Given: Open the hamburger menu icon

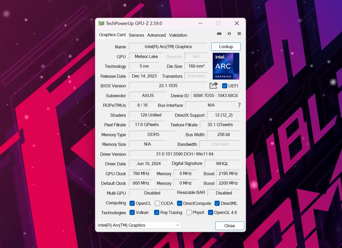Looking at the screenshot, I should [x=239, y=34].
